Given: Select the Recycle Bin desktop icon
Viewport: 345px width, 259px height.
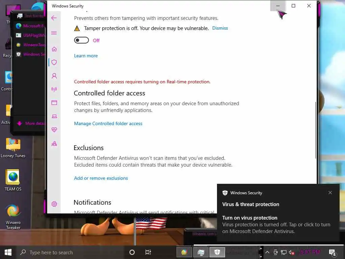Looking at the screenshot, I should (x=7, y=49).
